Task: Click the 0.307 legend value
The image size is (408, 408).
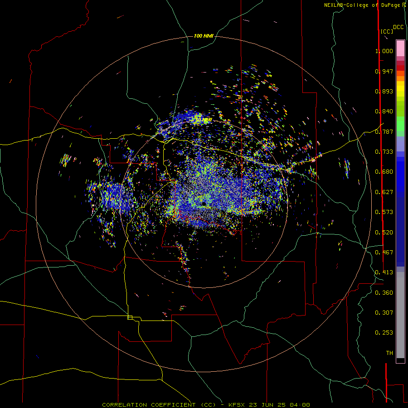Action: 384,313
